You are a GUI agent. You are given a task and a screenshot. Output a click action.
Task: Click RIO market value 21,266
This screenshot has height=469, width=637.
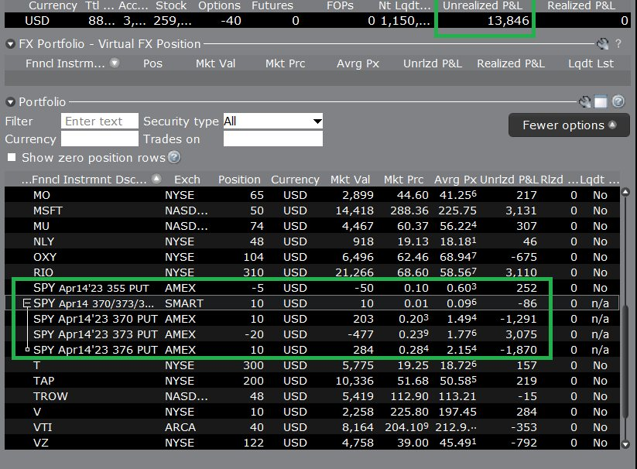354,272
